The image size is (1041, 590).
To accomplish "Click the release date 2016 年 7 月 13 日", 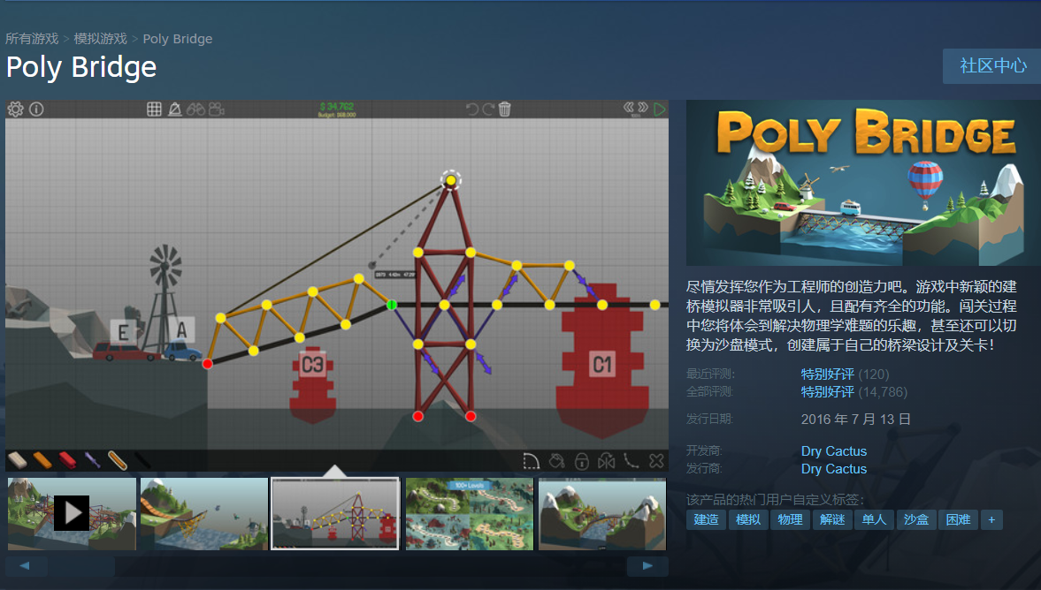I will click(856, 419).
